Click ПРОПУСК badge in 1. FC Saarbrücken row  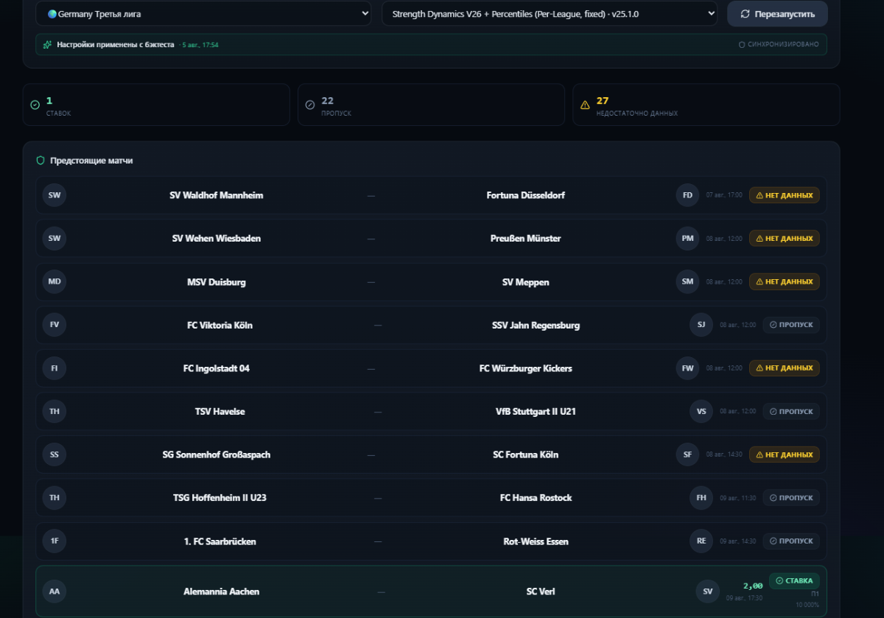point(791,541)
